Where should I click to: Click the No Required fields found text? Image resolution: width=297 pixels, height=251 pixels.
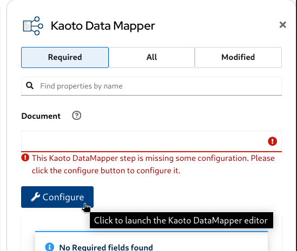[x=106, y=247]
